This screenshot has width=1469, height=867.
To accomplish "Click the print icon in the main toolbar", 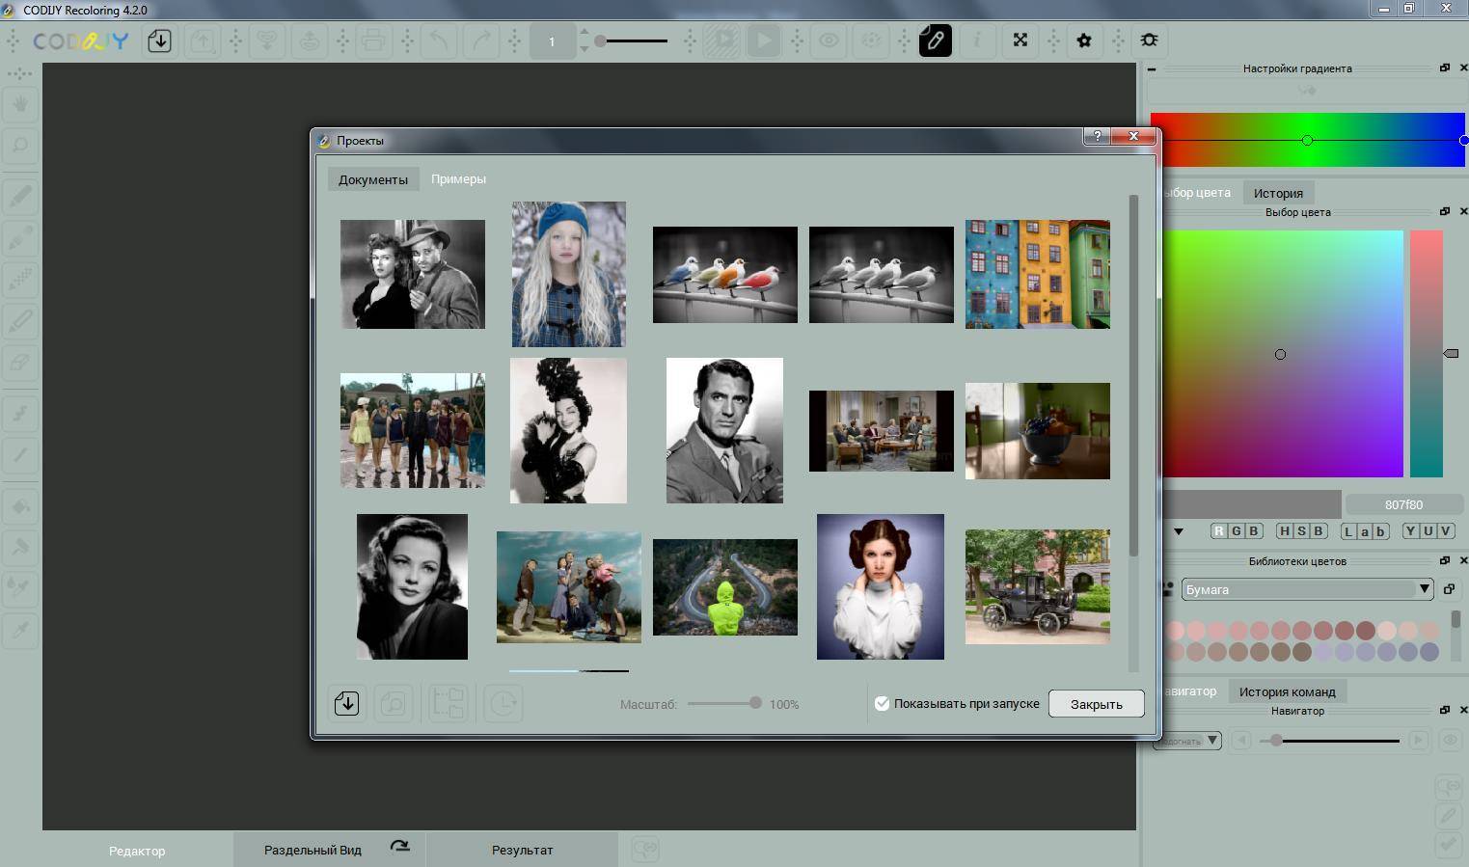I will pyautogui.click(x=373, y=41).
